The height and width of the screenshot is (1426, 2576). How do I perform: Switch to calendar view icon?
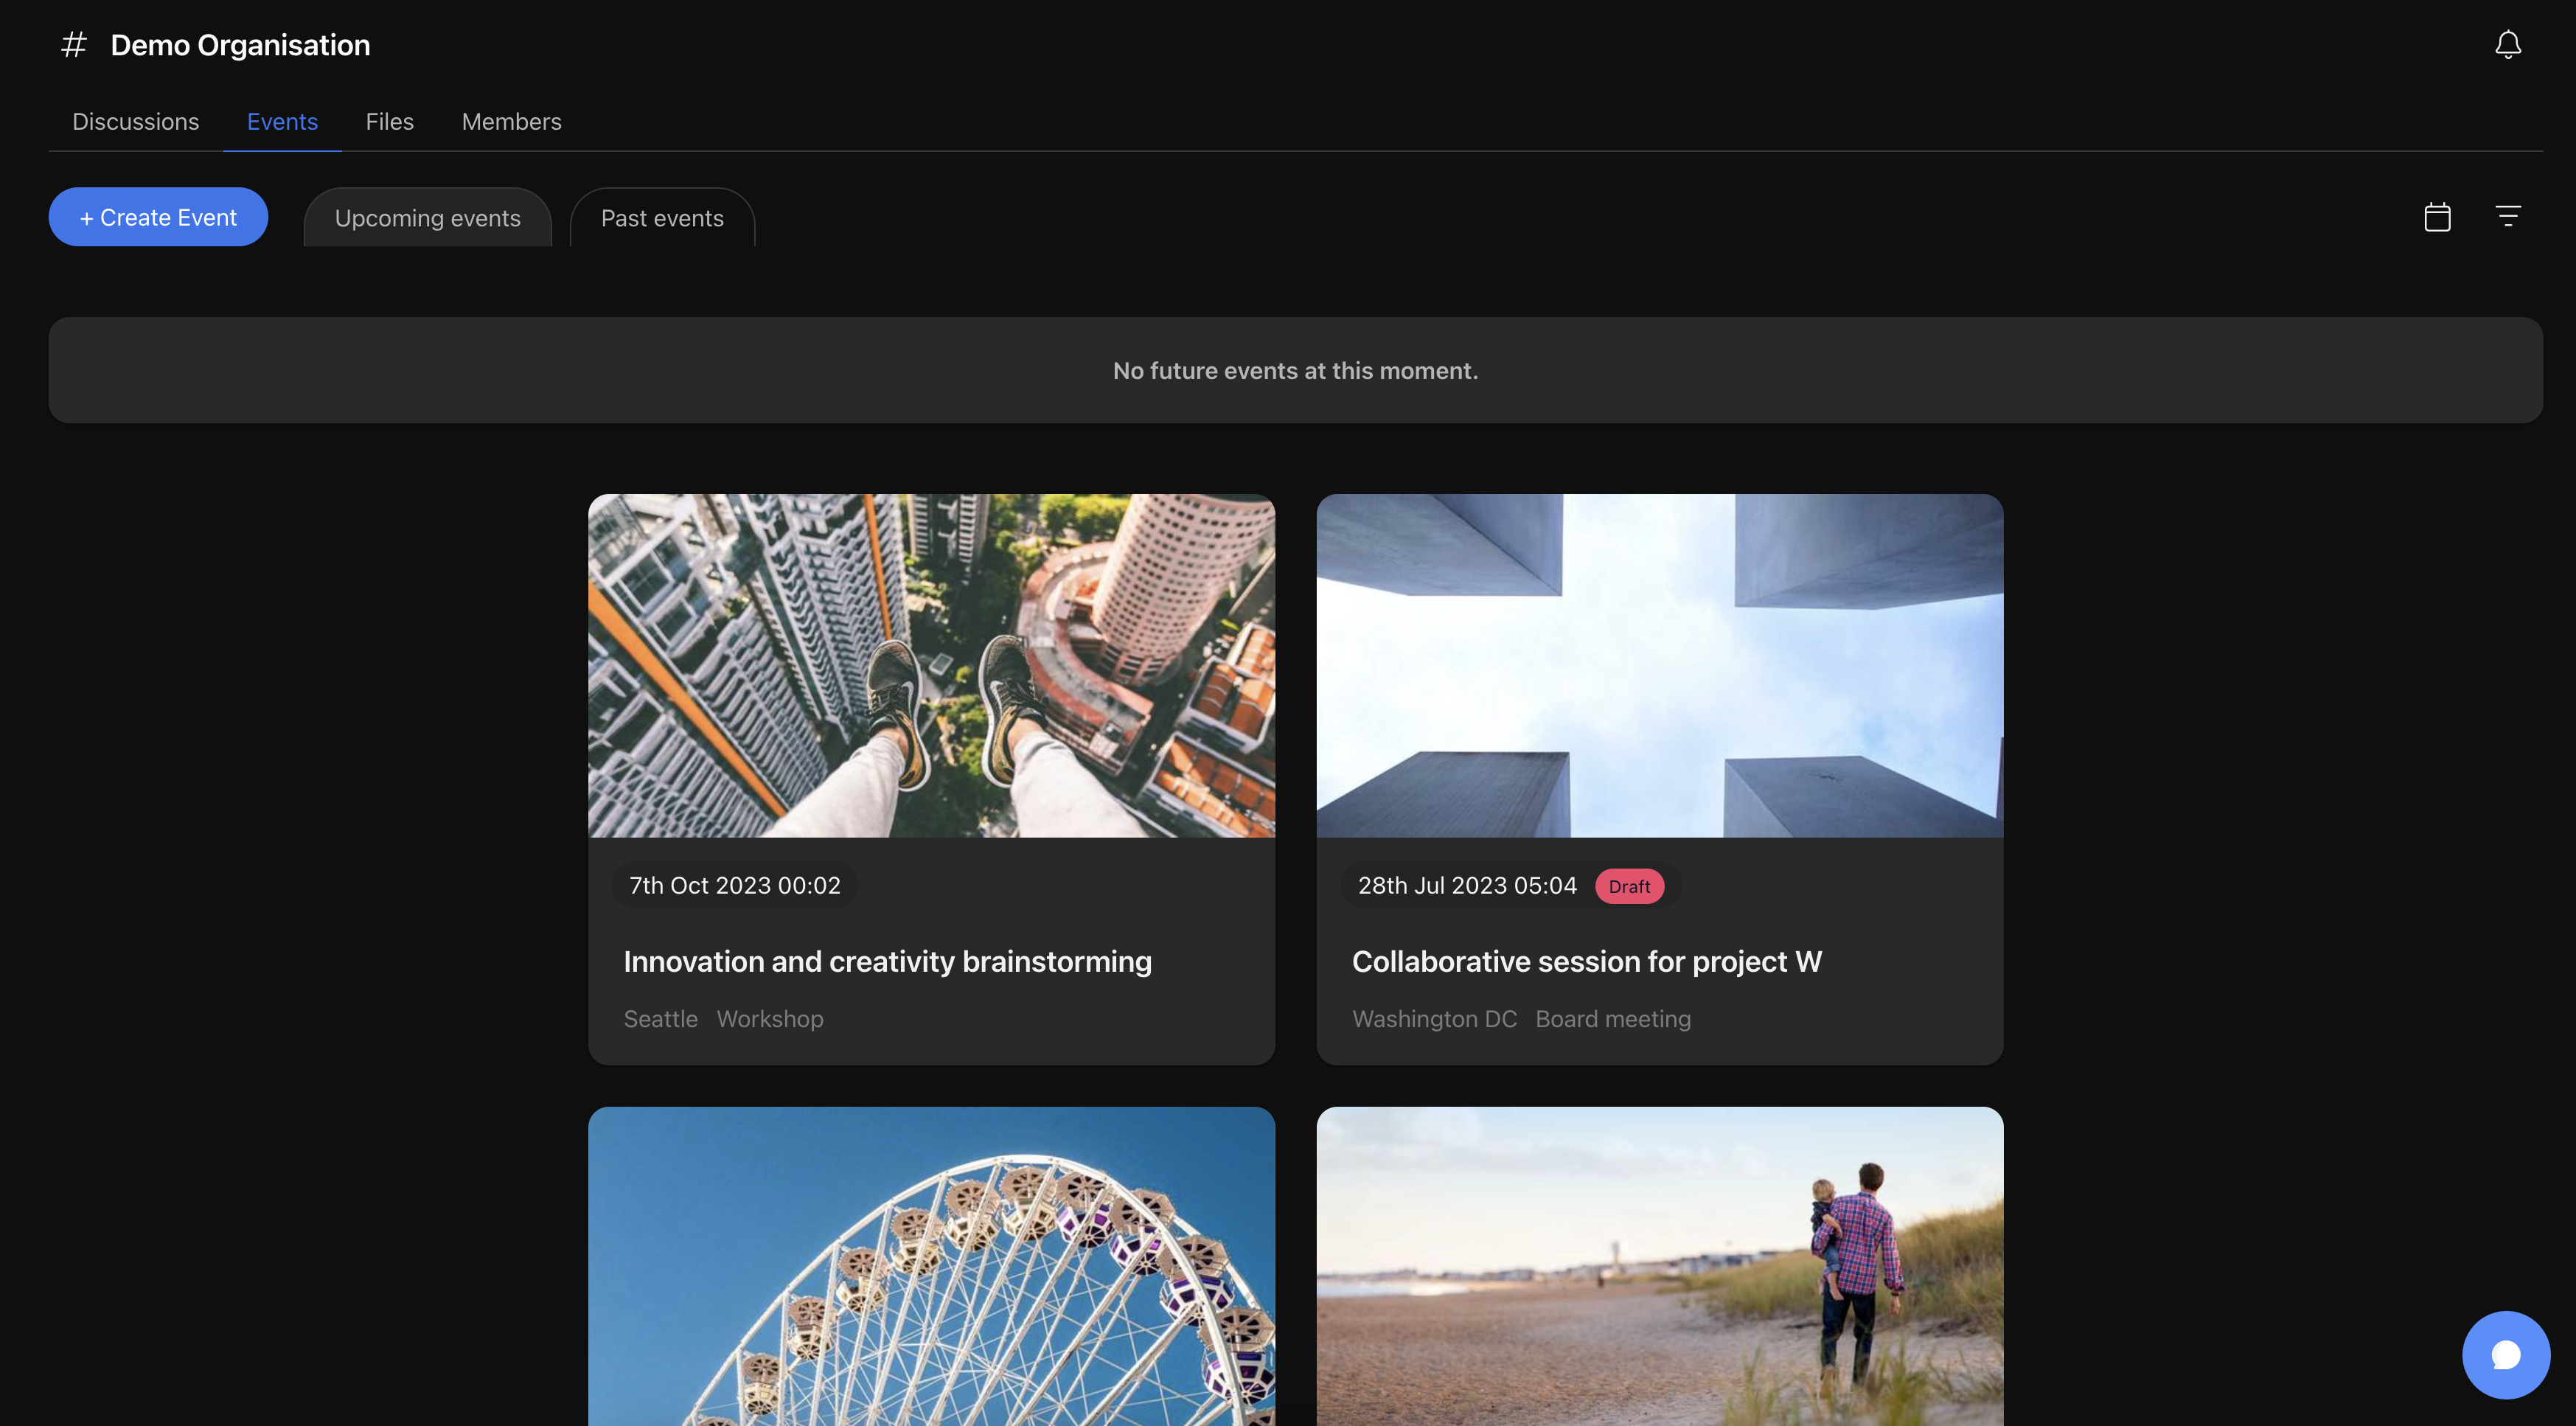click(2437, 217)
